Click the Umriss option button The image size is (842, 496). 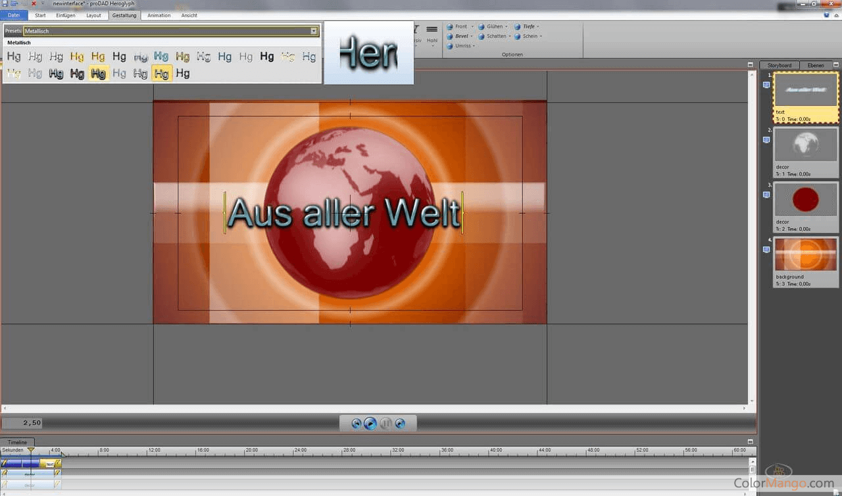click(462, 46)
